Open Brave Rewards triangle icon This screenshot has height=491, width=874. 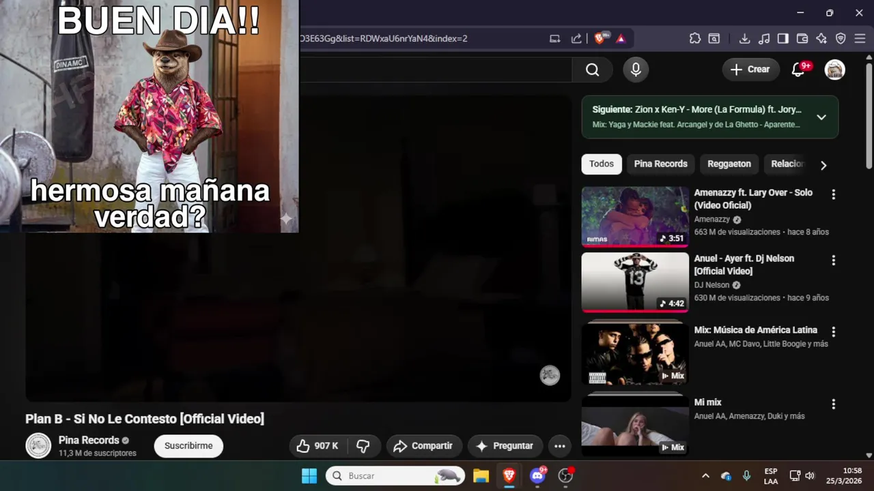click(x=621, y=39)
